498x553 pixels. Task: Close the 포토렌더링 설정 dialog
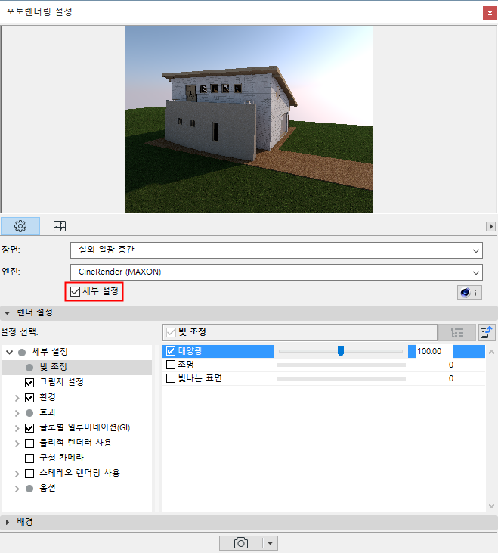click(490, 14)
